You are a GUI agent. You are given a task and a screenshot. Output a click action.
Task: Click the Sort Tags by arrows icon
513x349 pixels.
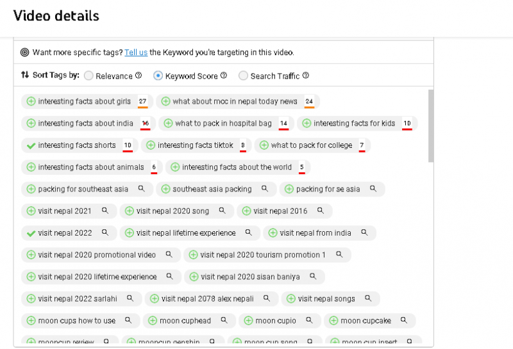[x=25, y=75]
